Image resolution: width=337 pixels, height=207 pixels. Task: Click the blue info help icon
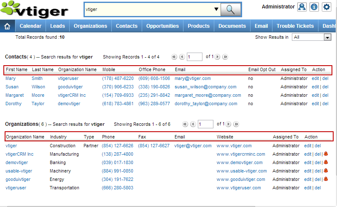click(314, 7)
